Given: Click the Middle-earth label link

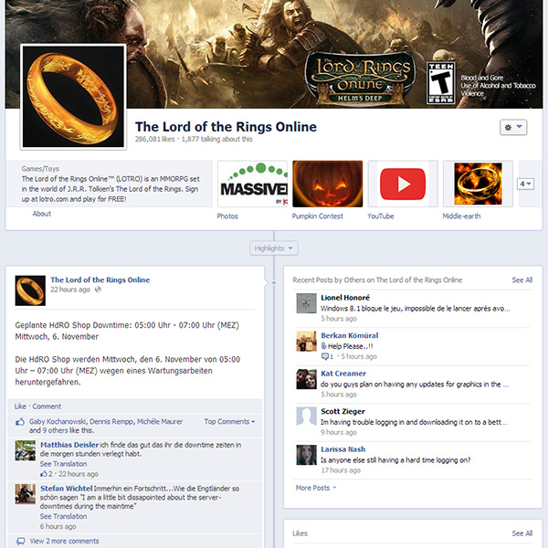Looking at the screenshot, I should (461, 216).
